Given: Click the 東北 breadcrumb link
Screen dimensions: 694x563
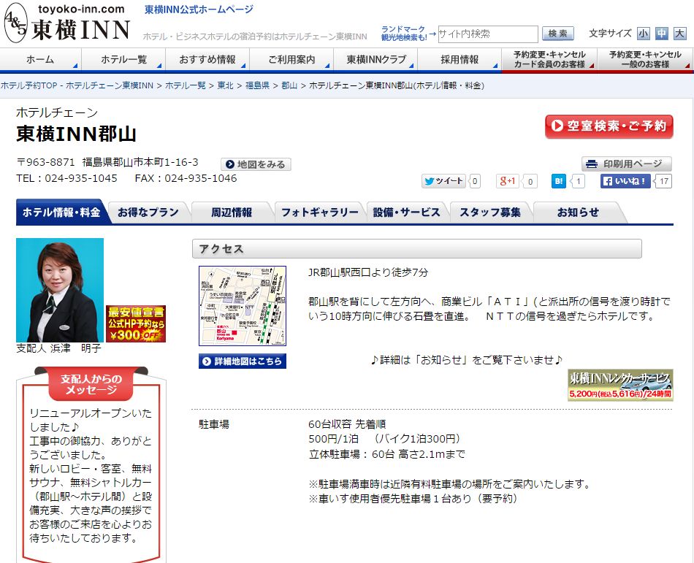Looking at the screenshot, I should [225, 85].
